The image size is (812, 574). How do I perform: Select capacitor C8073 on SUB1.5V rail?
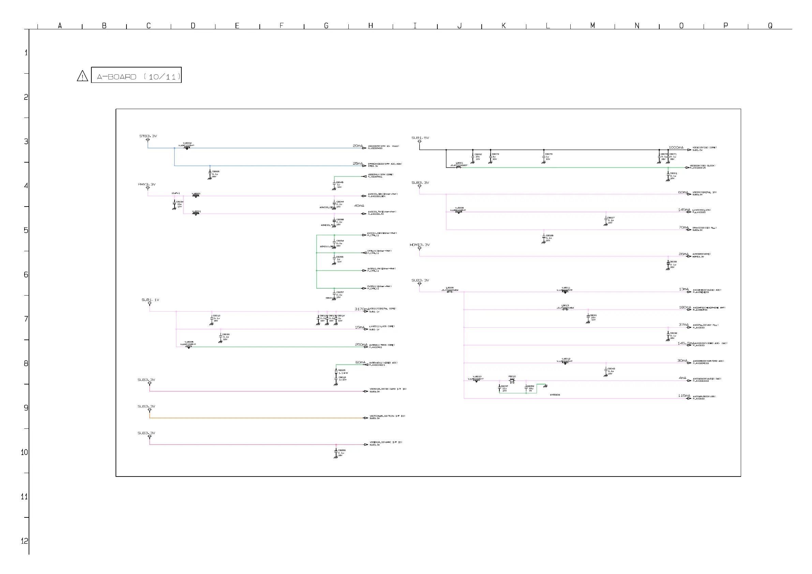point(544,157)
